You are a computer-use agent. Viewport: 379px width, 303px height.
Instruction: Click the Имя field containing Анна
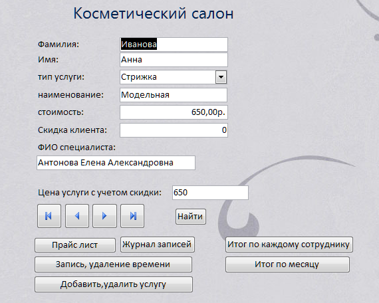[174, 60]
